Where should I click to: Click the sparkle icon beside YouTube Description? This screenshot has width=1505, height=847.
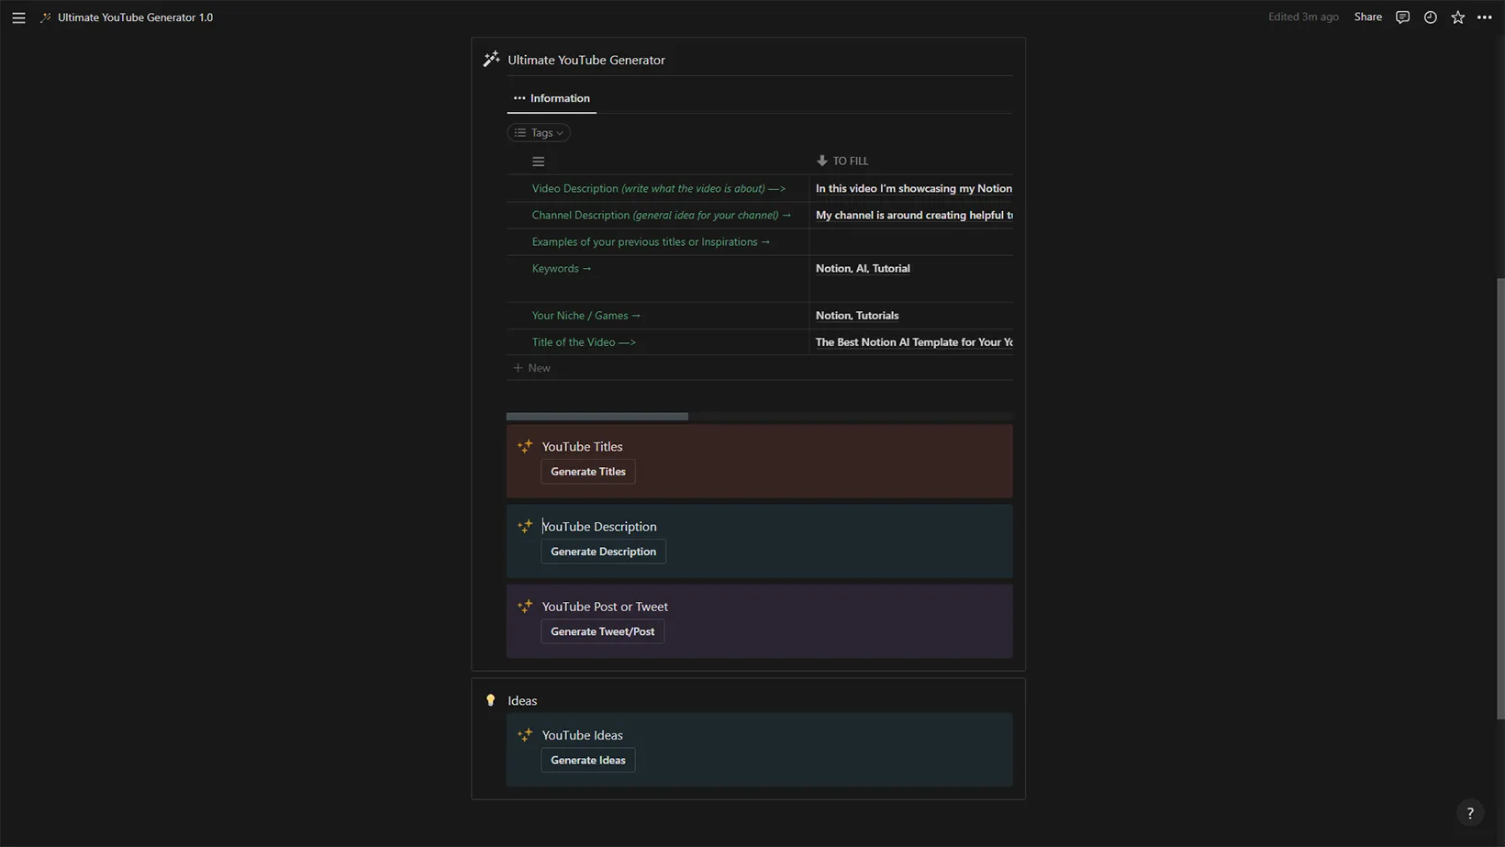click(525, 527)
